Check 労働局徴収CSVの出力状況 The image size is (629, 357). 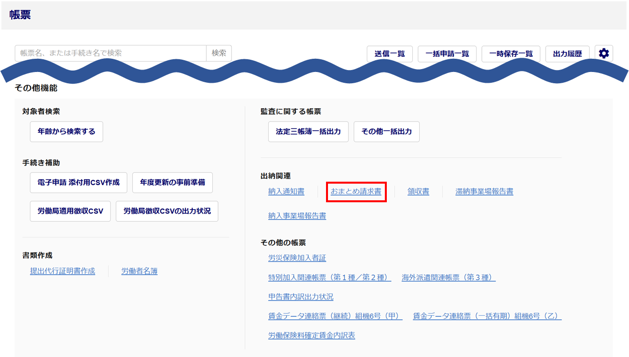(167, 211)
